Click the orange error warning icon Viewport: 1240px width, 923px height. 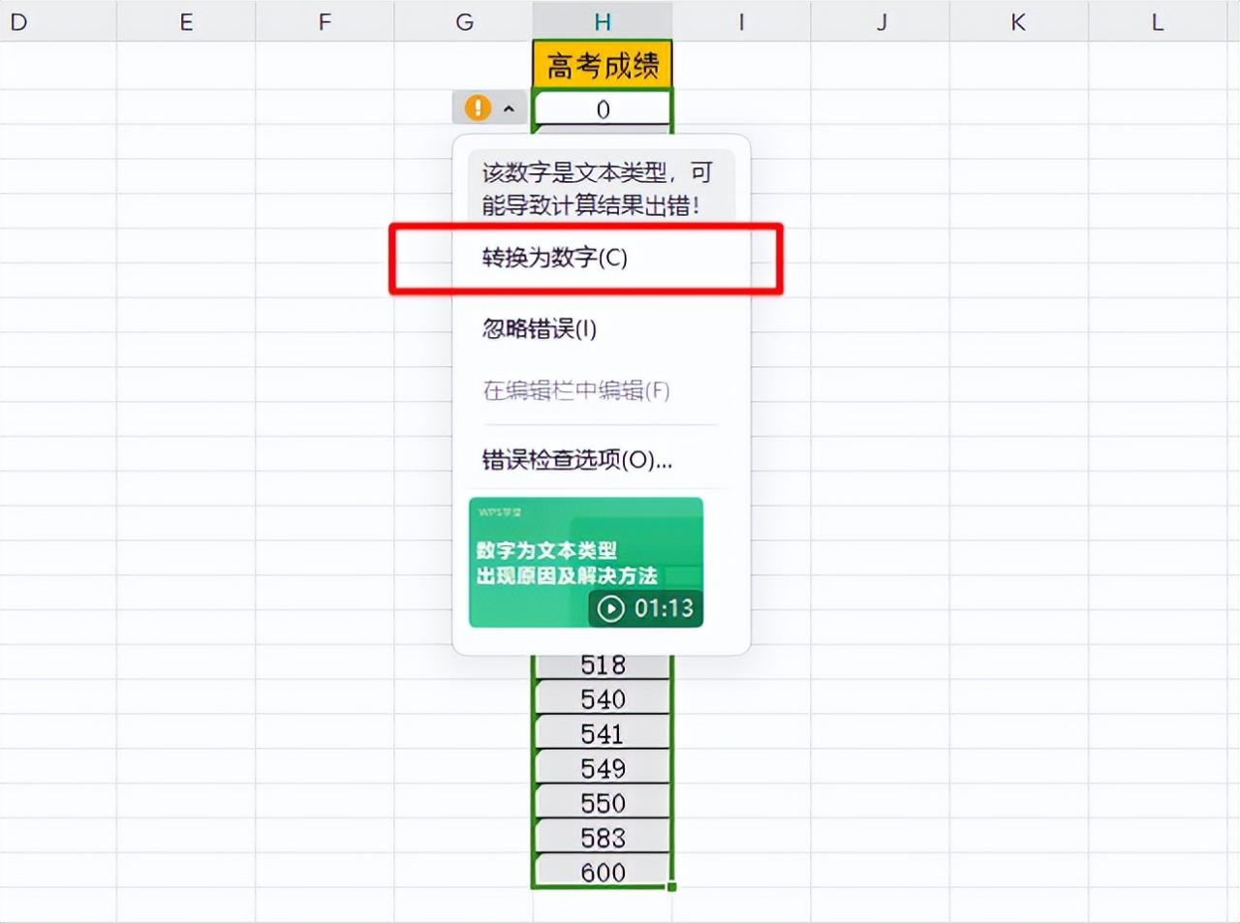478,108
